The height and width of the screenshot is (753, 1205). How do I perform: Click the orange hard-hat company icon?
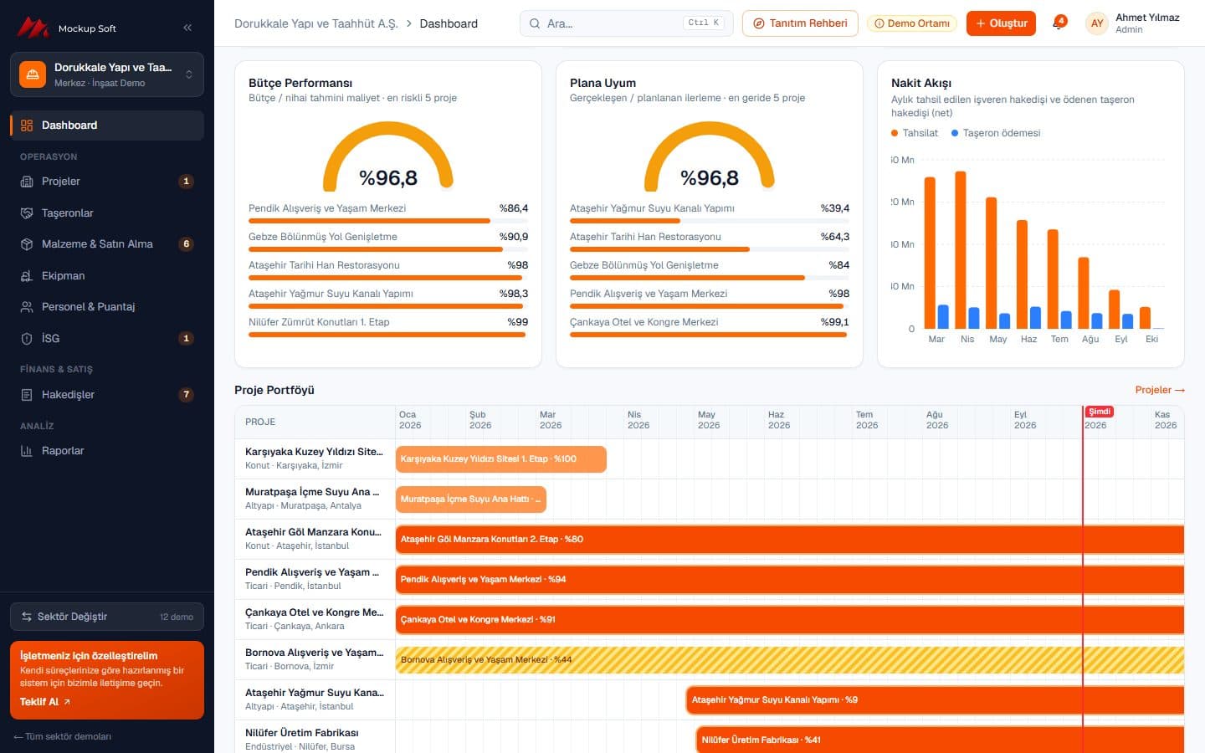[x=33, y=74]
